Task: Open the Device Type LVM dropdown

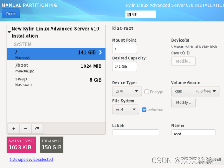Action: coord(127,91)
